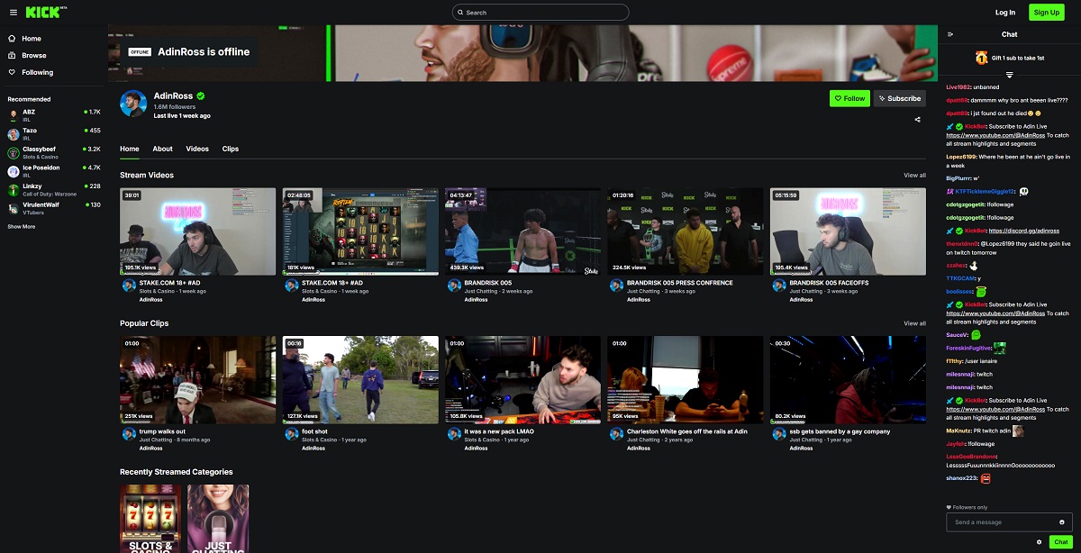Open Slots & Casino category card
Viewport: 1081px width, 553px height.
(x=150, y=519)
